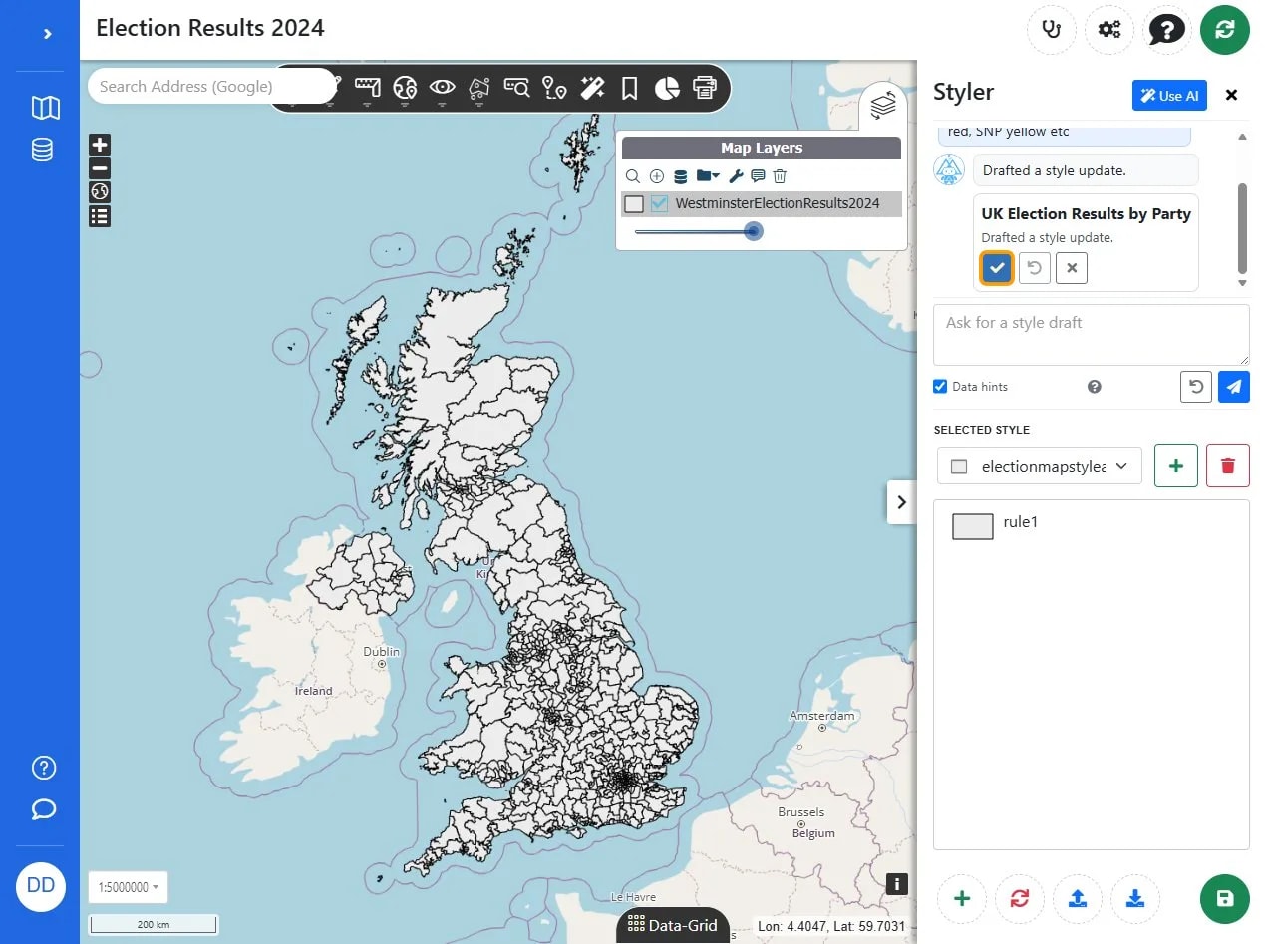Screen dimensions: 1266x944
Task: Click the Data hints help question icon
Action: pos(1095,387)
